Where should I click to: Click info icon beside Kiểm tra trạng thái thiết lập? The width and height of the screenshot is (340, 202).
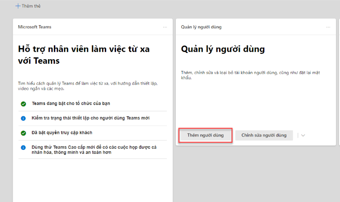pos(23,118)
